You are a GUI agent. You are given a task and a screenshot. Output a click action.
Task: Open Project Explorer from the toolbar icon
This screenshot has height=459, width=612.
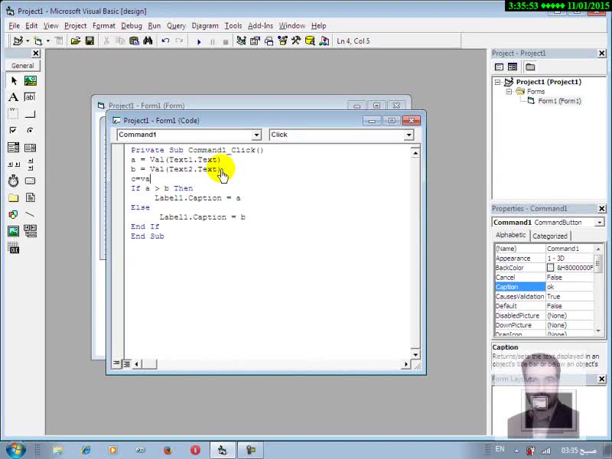tap(241, 41)
